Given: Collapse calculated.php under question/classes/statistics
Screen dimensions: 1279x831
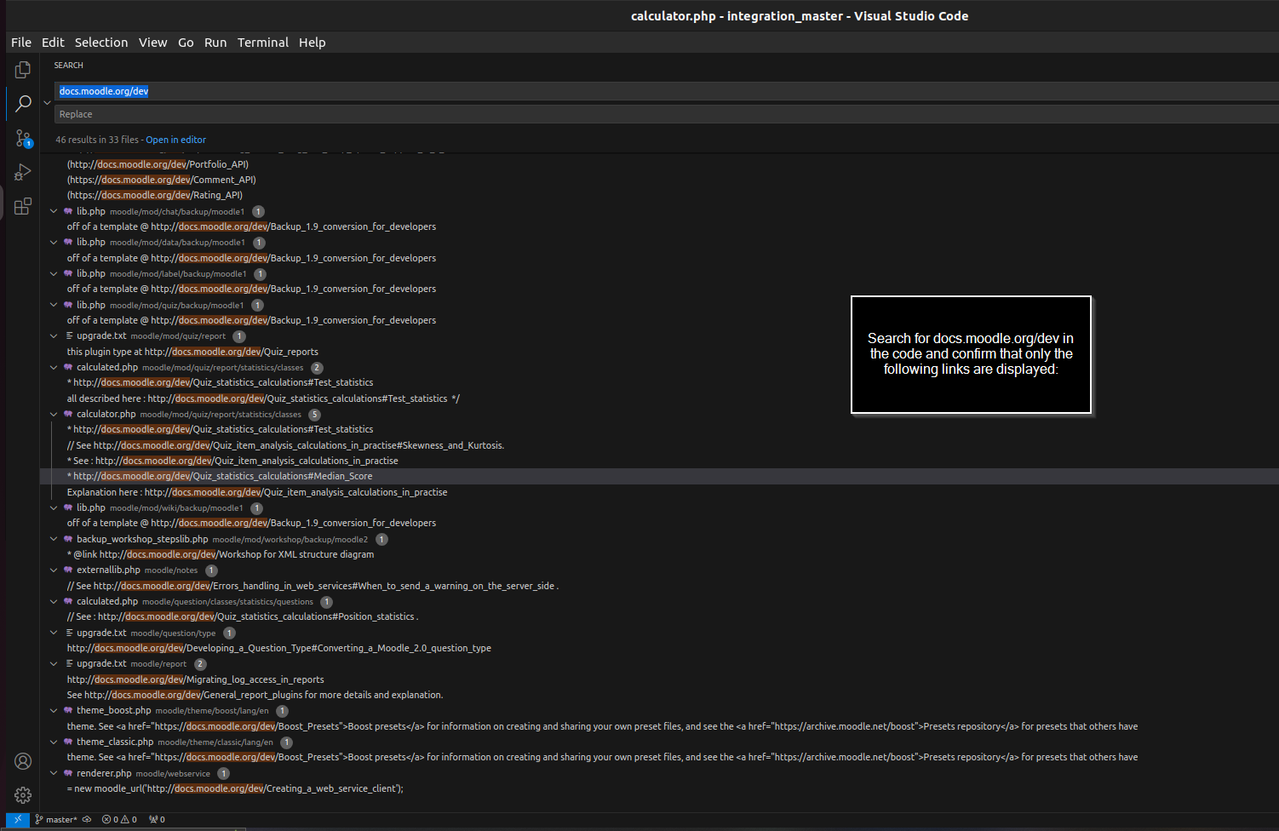Looking at the screenshot, I should coord(54,601).
